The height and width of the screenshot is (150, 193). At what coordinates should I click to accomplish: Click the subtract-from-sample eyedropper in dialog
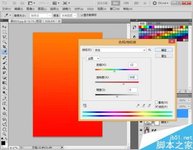click(149, 106)
